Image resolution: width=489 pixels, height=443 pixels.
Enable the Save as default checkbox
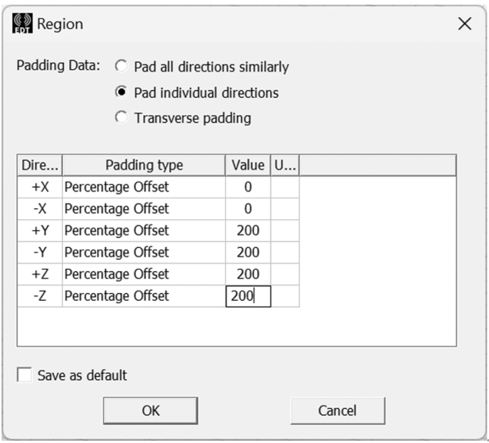24,375
